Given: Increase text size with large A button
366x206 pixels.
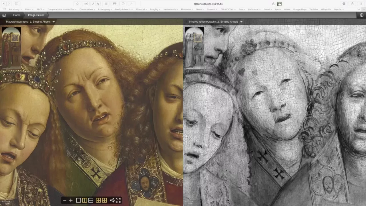Looking at the screenshot, I should pos(98,4).
